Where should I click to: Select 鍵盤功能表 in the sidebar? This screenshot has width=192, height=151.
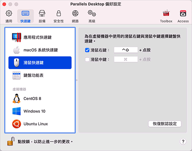(40, 75)
